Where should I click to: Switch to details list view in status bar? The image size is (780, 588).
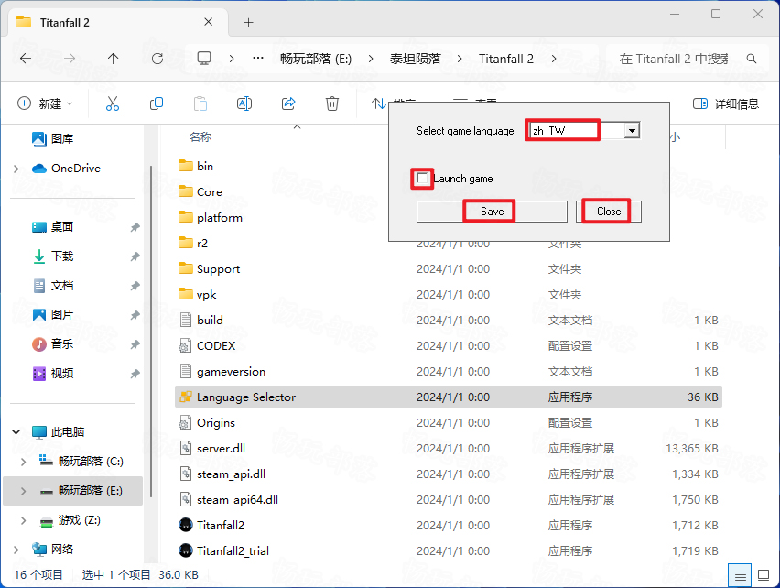(740, 575)
